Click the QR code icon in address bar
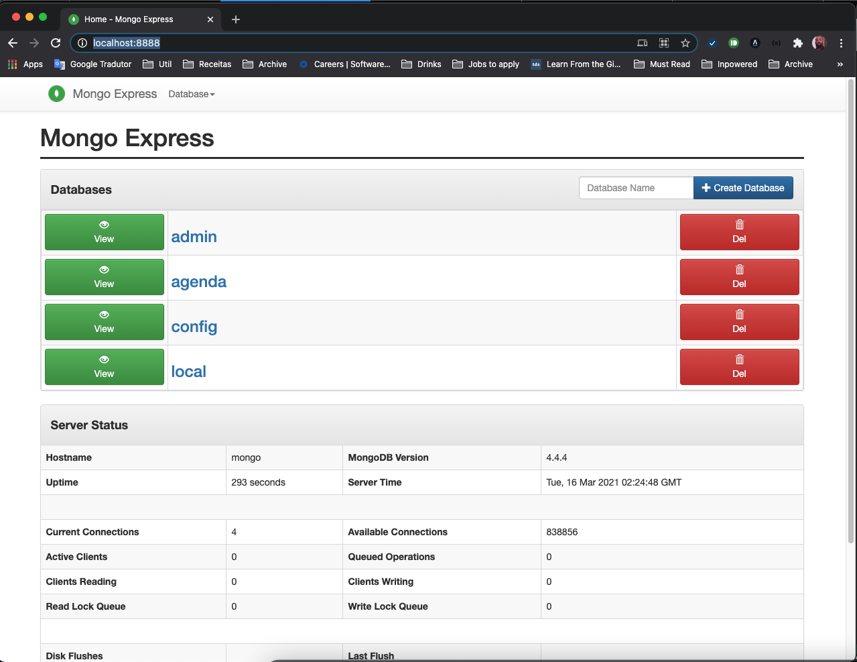857x662 pixels. tap(664, 43)
